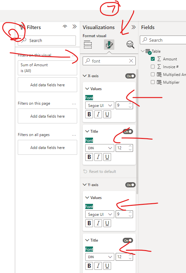This screenshot has height=273, width=186.
Task: Click the Filters pane search box
Action: tap(47, 40)
